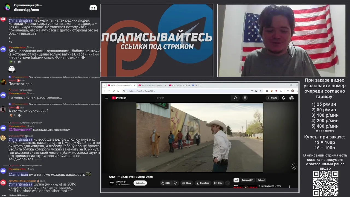350x197 pixels.
Task: Click the QR code on the stream overlay
Action: pyautogui.click(x=326, y=184)
